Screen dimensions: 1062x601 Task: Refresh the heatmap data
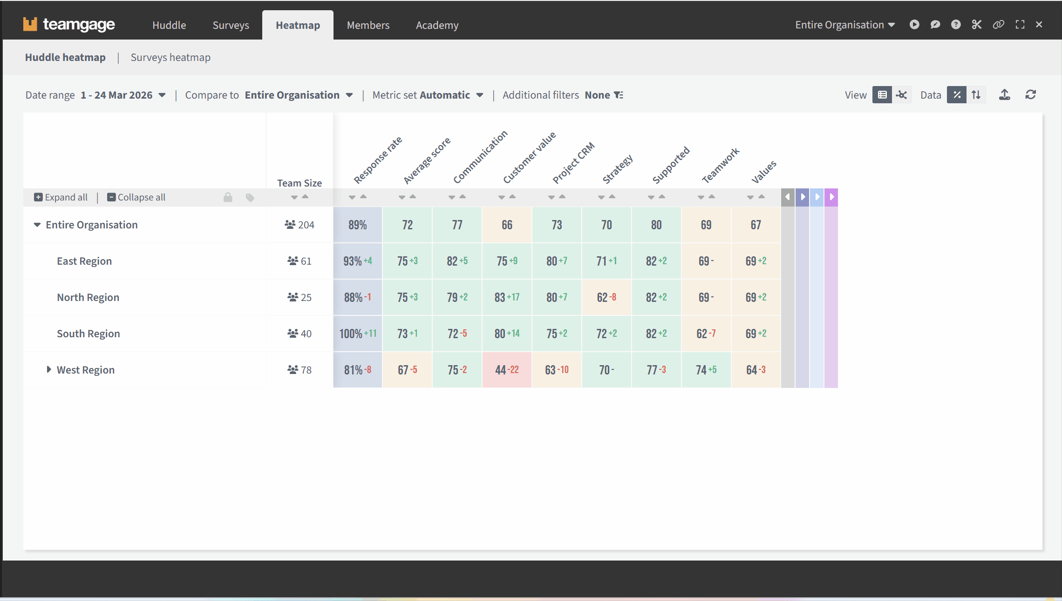pos(1030,95)
